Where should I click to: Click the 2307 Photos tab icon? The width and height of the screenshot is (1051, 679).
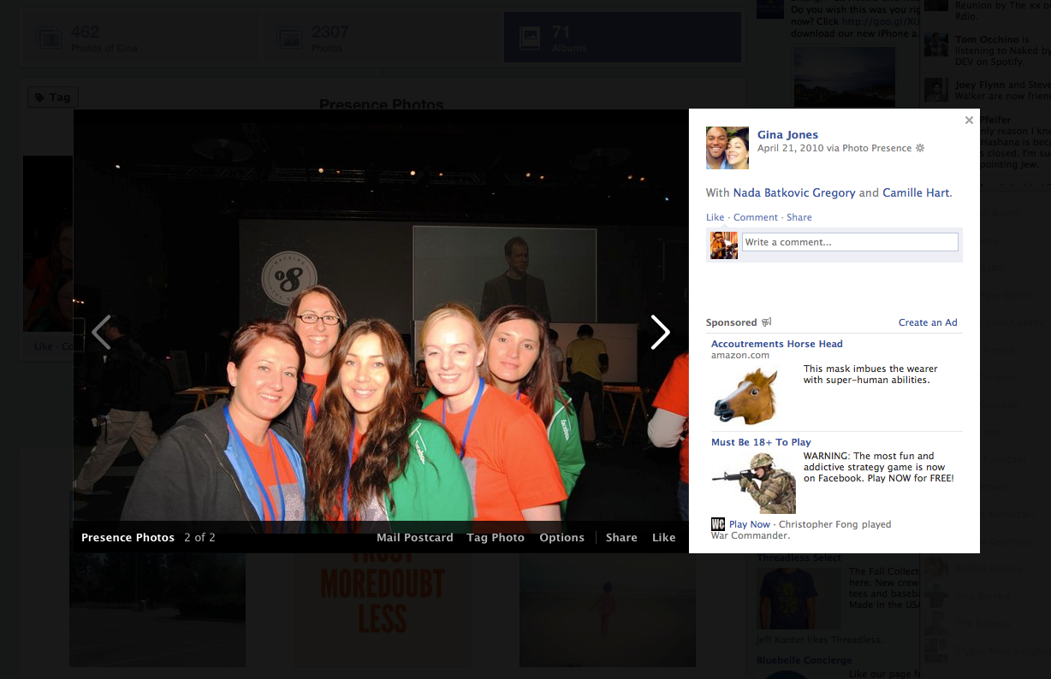(288, 38)
